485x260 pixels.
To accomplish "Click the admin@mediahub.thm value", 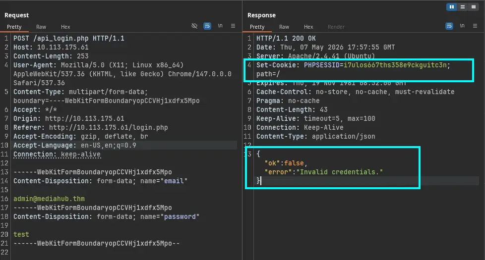I will tap(49, 199).
